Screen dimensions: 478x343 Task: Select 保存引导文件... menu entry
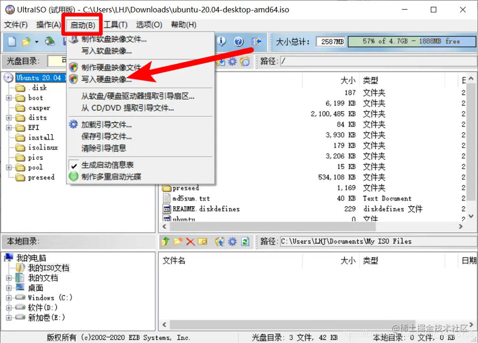click(106, 136)
